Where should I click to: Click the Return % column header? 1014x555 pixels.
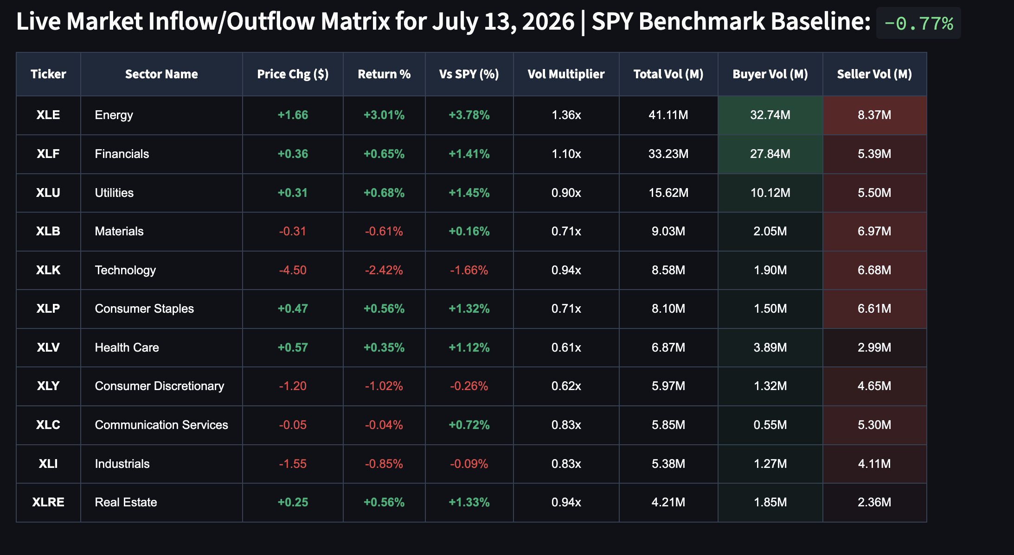tap(384, 74)
